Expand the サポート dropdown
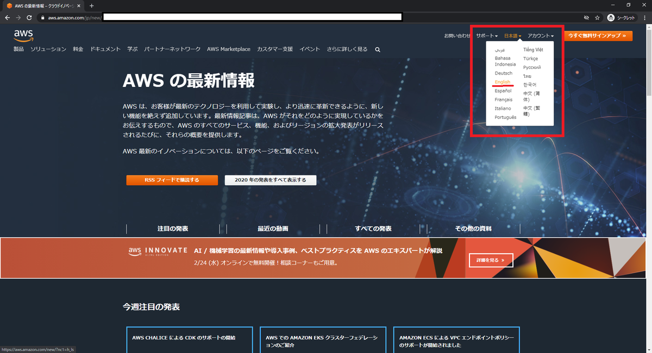The image size is (652, 353). (x=487, y=36)
